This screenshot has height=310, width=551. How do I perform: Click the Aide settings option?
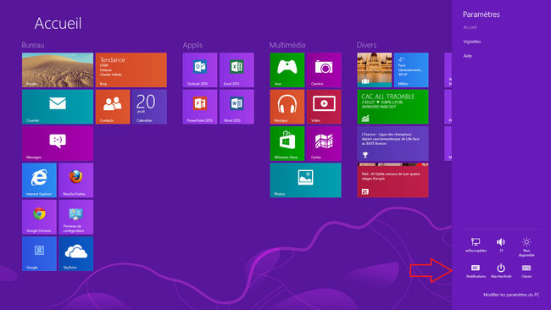(467, 56)
